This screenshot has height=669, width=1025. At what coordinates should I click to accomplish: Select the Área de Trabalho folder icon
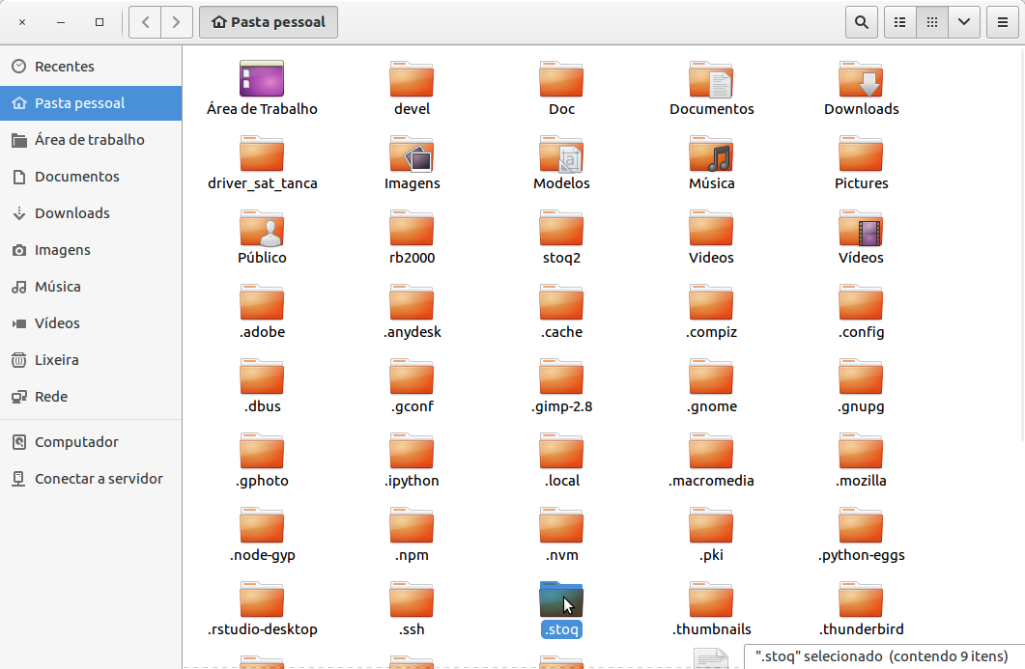pos(262,79)
